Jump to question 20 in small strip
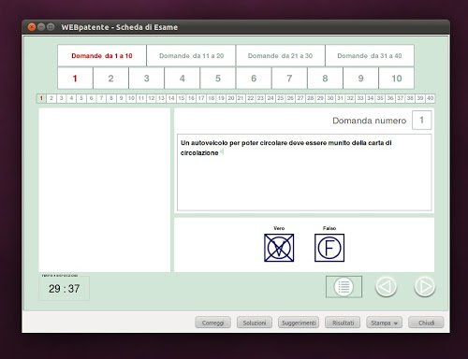The height and width of the screenshot is (359, 468). 231,98
